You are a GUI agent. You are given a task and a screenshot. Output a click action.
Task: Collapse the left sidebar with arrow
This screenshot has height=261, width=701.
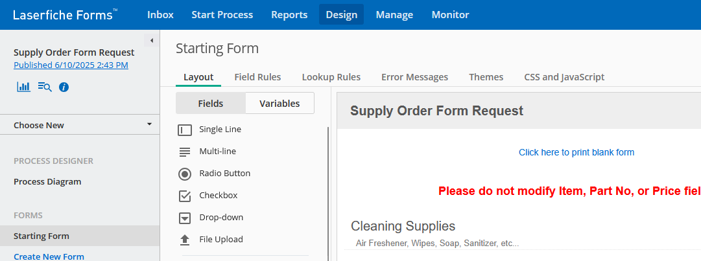tap(152, 41)
